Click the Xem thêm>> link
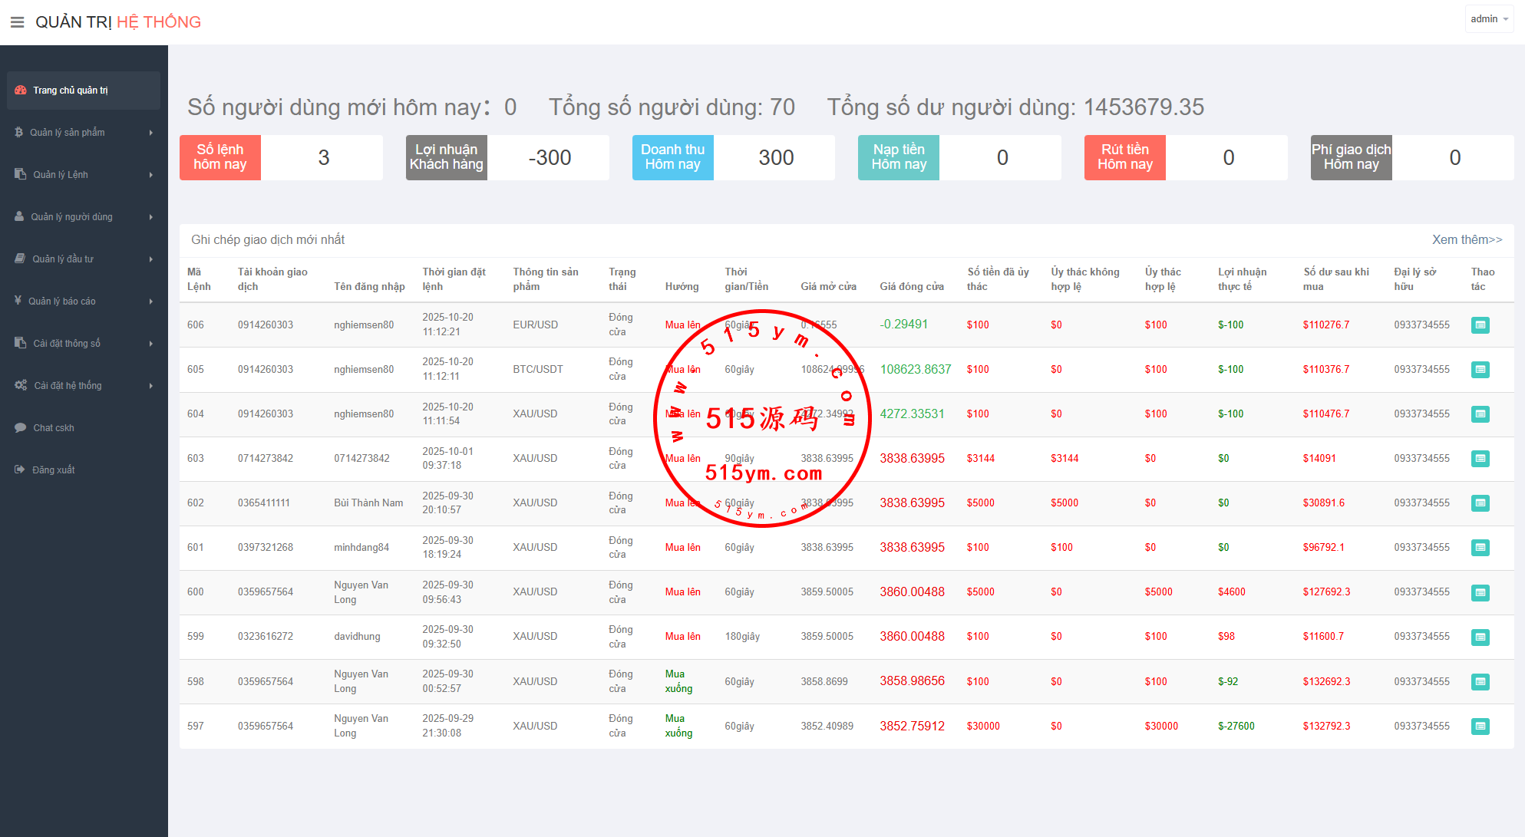Image resolution: width=1525 pixels, height=837 pixels. 1467,239
